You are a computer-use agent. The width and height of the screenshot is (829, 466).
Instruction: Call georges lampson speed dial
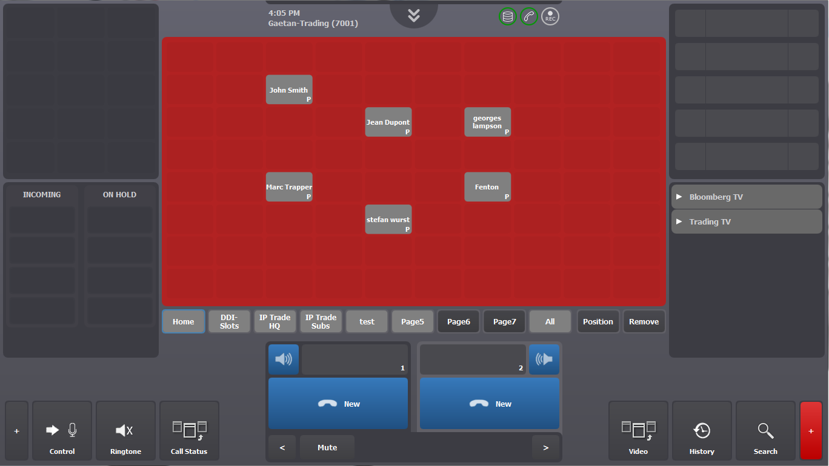(x=488, y=122)
